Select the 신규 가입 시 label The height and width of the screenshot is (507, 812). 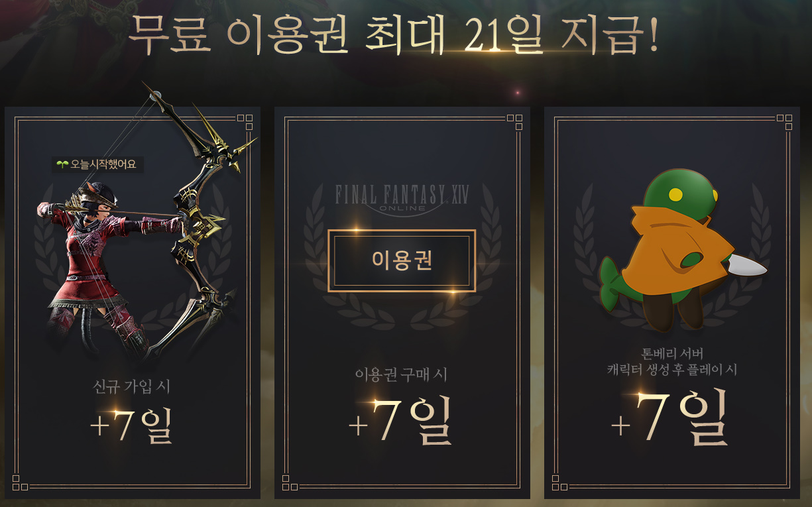(133, 386)
